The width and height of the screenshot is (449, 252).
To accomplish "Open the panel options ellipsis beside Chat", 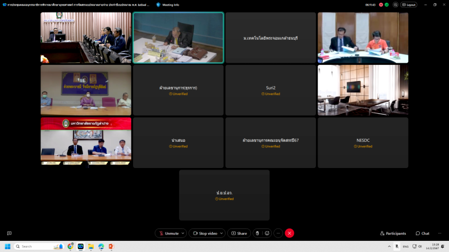I will point(439,233).
